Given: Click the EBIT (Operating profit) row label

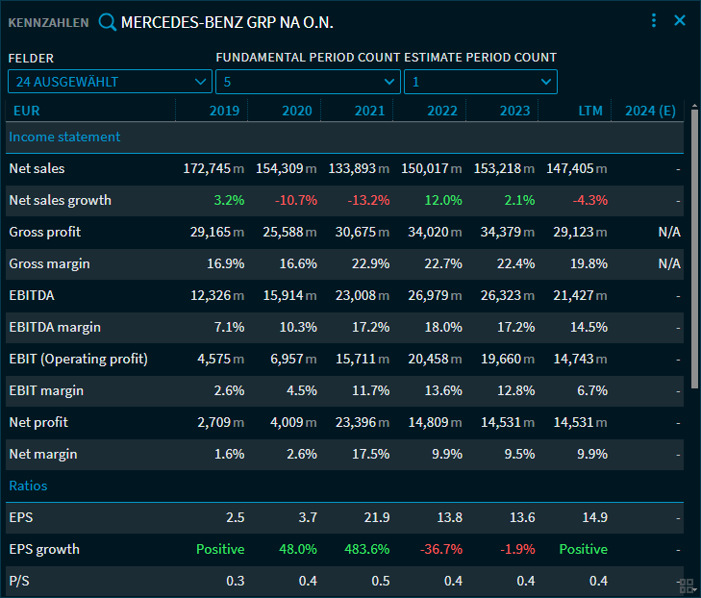Looking at the screenshot, I should pyautogui.click(x=78, y=359).
